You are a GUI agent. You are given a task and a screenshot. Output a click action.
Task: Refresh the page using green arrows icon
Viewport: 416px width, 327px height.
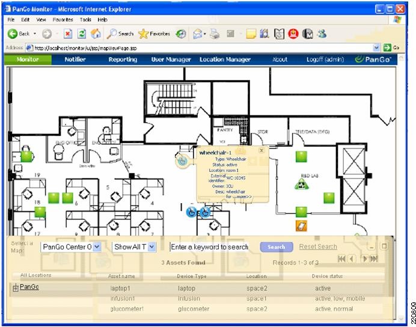(82, 34)
